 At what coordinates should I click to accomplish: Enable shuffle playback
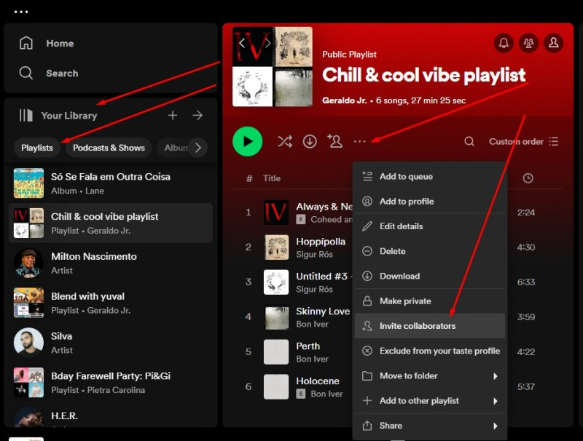285,142
